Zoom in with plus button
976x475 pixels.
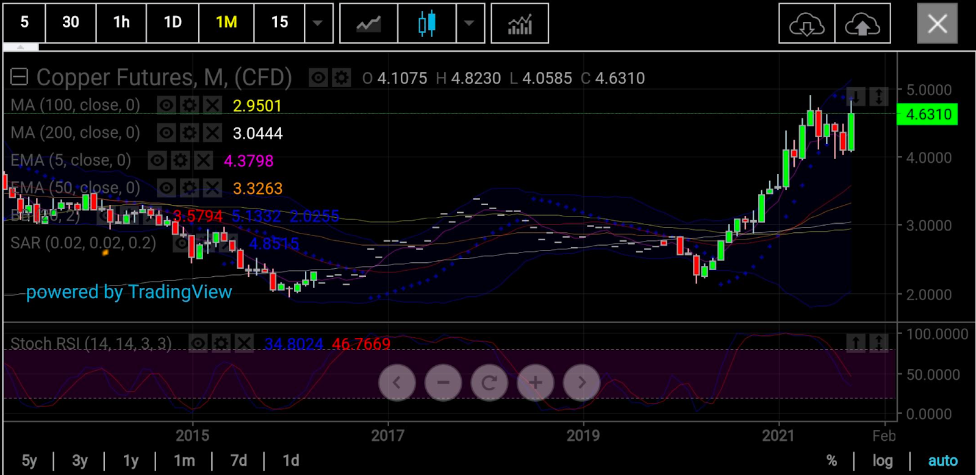coord(536,383)
